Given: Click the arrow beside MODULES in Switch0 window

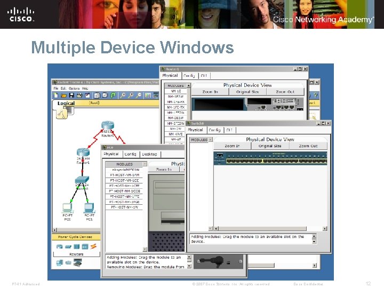Looking at the screenshot, I should (x=210, y=140).
